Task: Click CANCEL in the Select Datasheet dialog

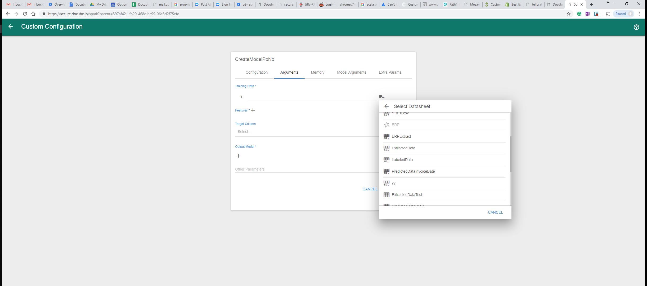Action: click(x=495, y=212)
